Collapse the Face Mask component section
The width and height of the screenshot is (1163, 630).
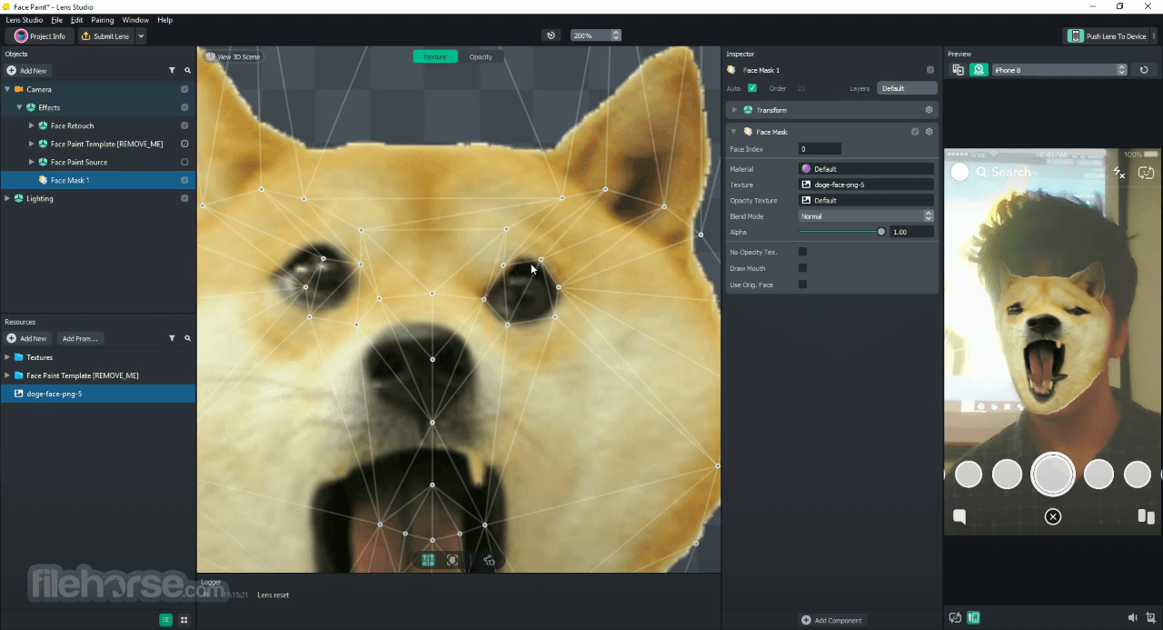[x=734, y=132]
